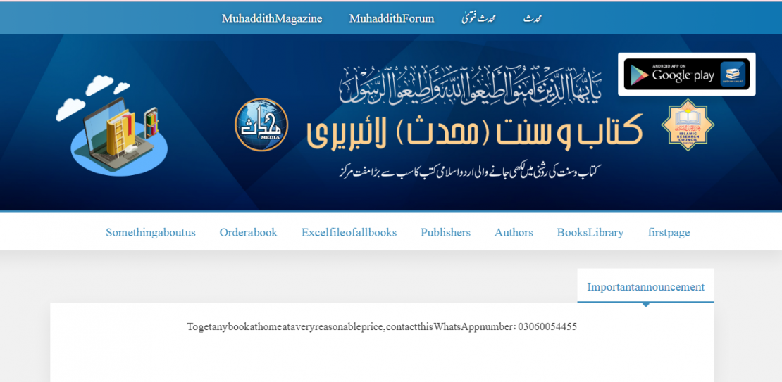Image resolution: width=782 pixels, height=382 pixels.
Task: Select the Importantannouncement tab
Action: coord(645,287)
